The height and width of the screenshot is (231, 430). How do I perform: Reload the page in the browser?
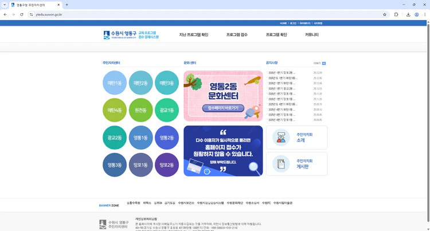click(22, 14)
